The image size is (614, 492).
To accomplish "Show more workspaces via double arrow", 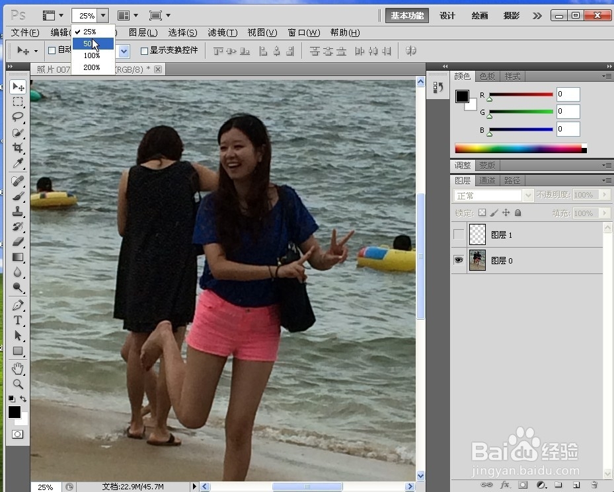I will click(537, 16).
